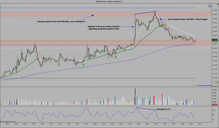Viewport: 219px width, 128px height.
Task: Click the 20:30 time axis label
Action: 16,124
